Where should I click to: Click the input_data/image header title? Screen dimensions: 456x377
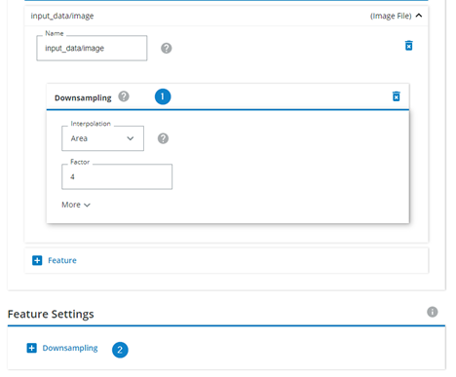point(62,16)
